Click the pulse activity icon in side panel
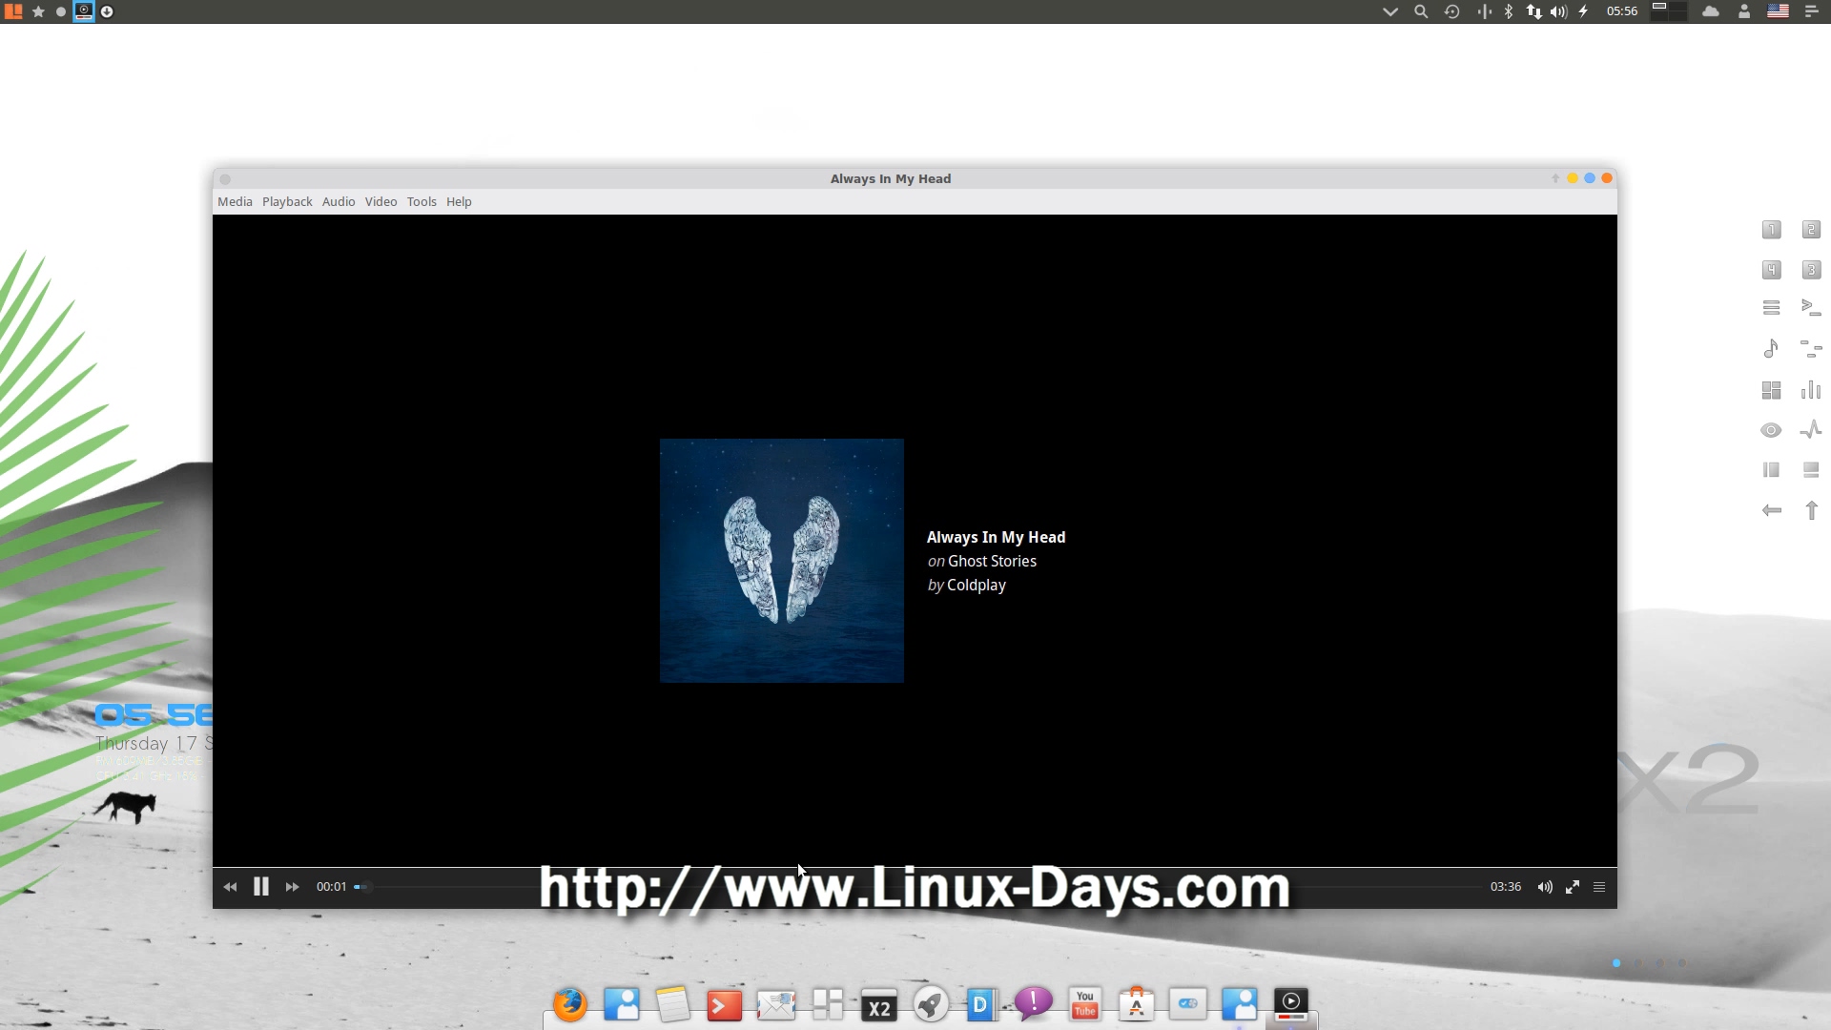 [x=1811, y=430]
